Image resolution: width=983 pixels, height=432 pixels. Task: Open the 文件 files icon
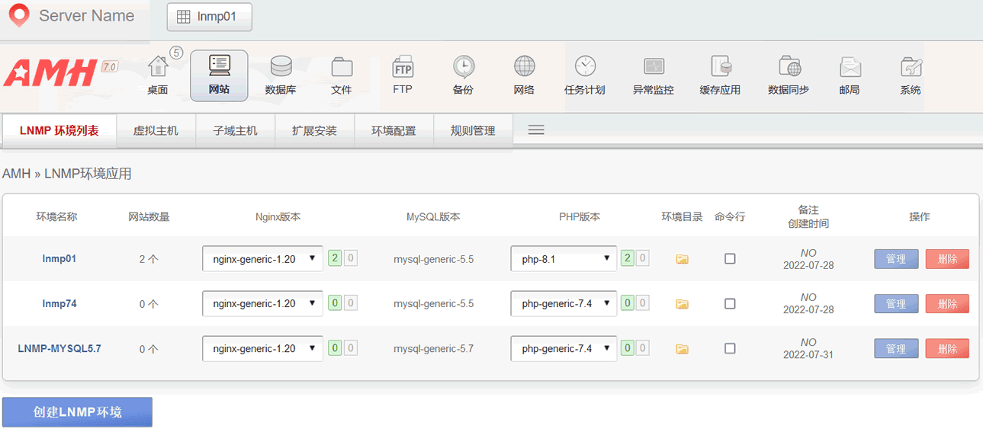coord(342,75)
